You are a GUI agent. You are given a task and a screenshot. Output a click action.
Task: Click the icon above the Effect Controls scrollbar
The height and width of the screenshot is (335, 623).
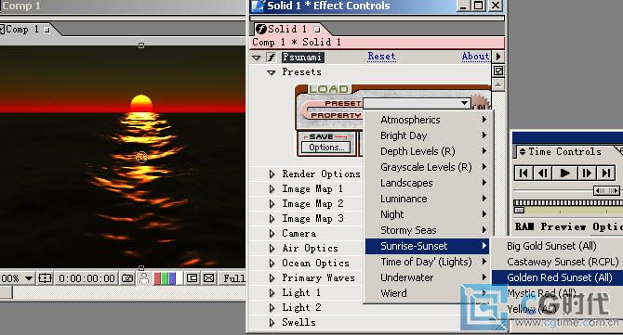tap(498, 71)
